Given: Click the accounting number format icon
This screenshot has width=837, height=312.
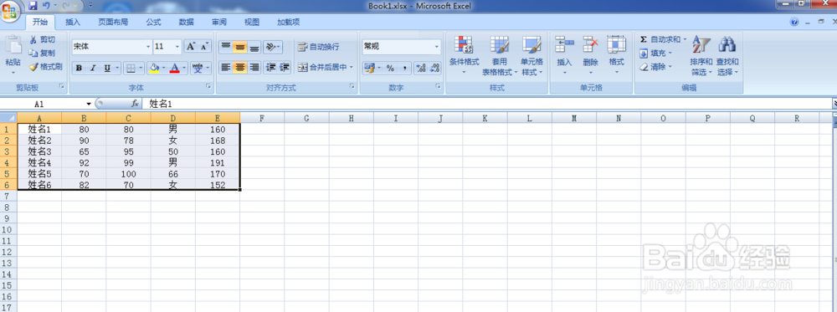Looking at the screenshot, I should 369,68.
